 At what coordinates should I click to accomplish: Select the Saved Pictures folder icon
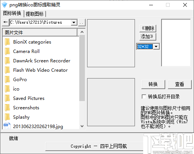pyautogui.click(x=7, y=98)
